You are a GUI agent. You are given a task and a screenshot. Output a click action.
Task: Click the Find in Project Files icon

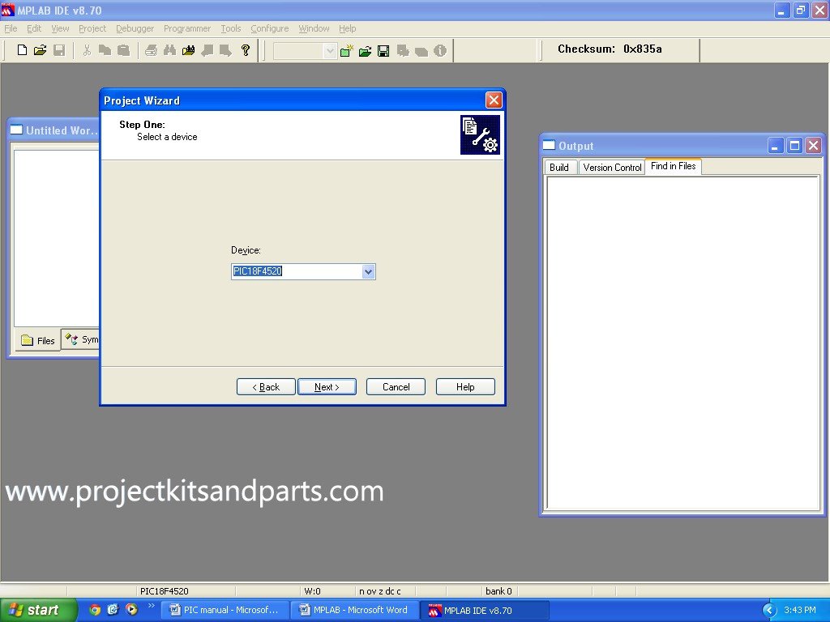click(188, 50)
